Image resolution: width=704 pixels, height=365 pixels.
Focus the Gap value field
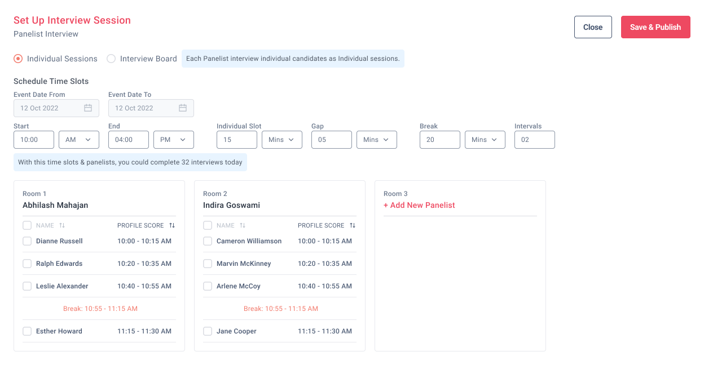(331, 140)
